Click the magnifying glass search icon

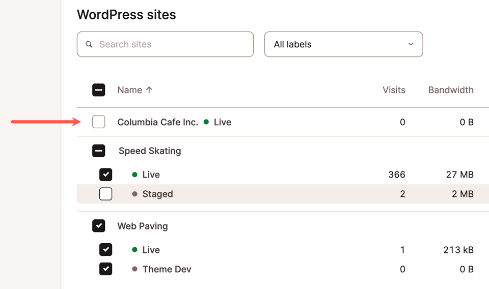pyautogui.click(x=89, y=44)
